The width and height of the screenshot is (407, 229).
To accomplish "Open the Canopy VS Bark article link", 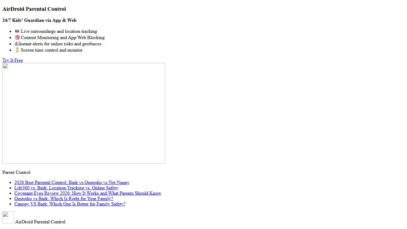I will tap(70, 204).
